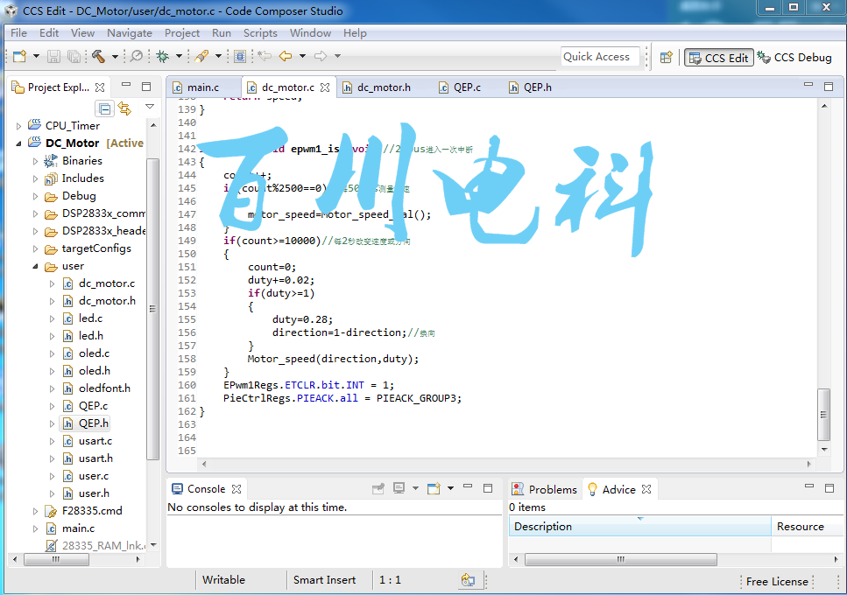Image resolution: width=847 pixels, height=595 pixels.
Task: Click the Resource column header
Action: click(807, 527)
